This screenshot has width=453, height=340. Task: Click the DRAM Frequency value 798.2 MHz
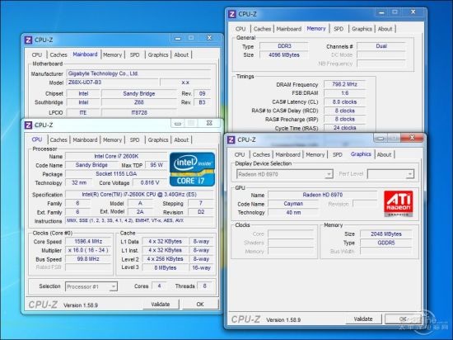click(x=344, y=84)
